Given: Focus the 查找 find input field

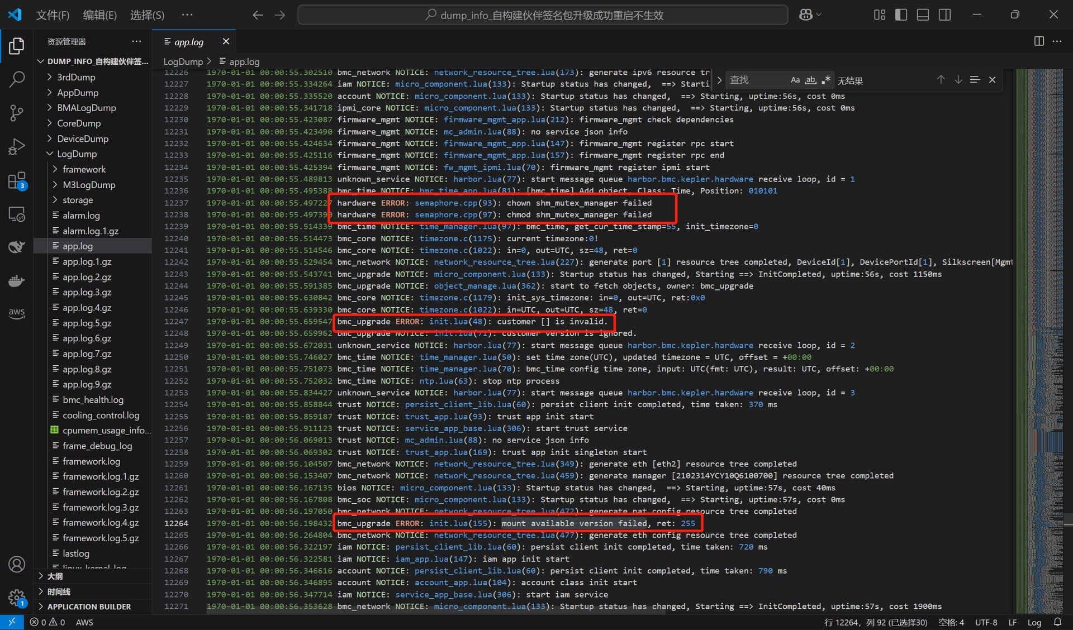Looking at the screenshot, I should pos(757,80).
